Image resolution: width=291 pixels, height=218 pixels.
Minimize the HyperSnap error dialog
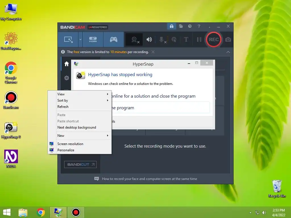pyautogui.click(x=189, y=63)
